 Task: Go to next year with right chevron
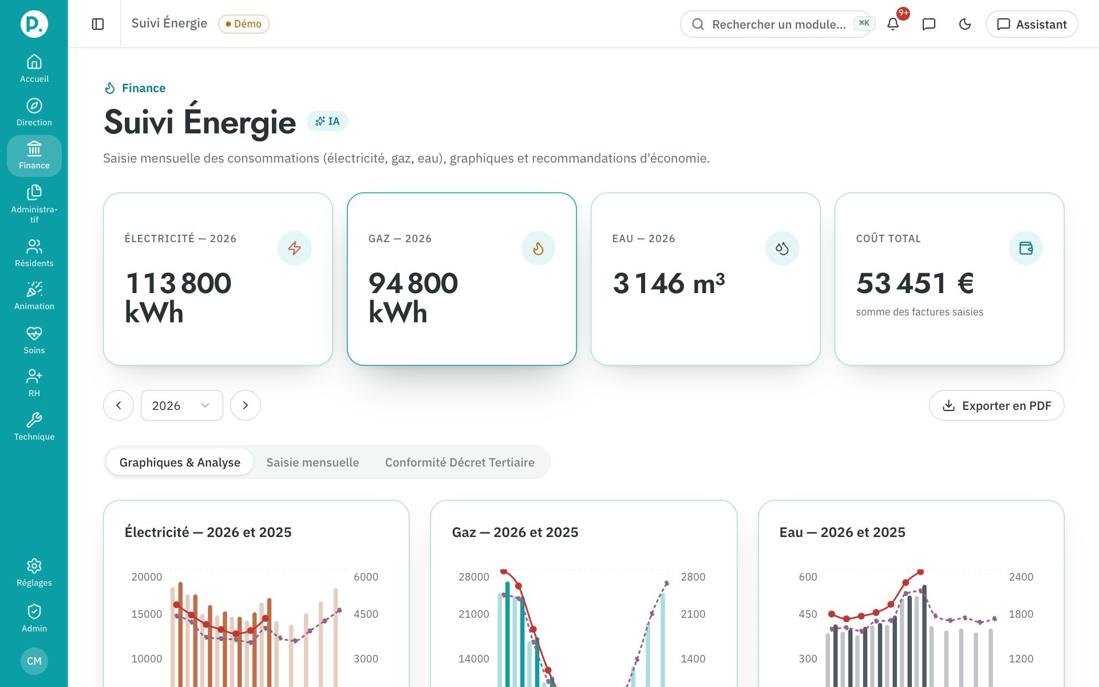[246, 405]
